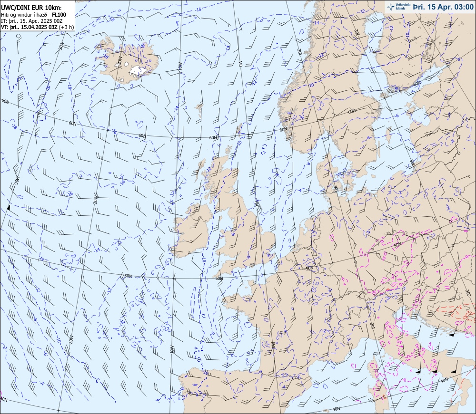Click the 'IT: þri.. 15. Apr.. 2025 00Z' line

[x=31, y=21]
